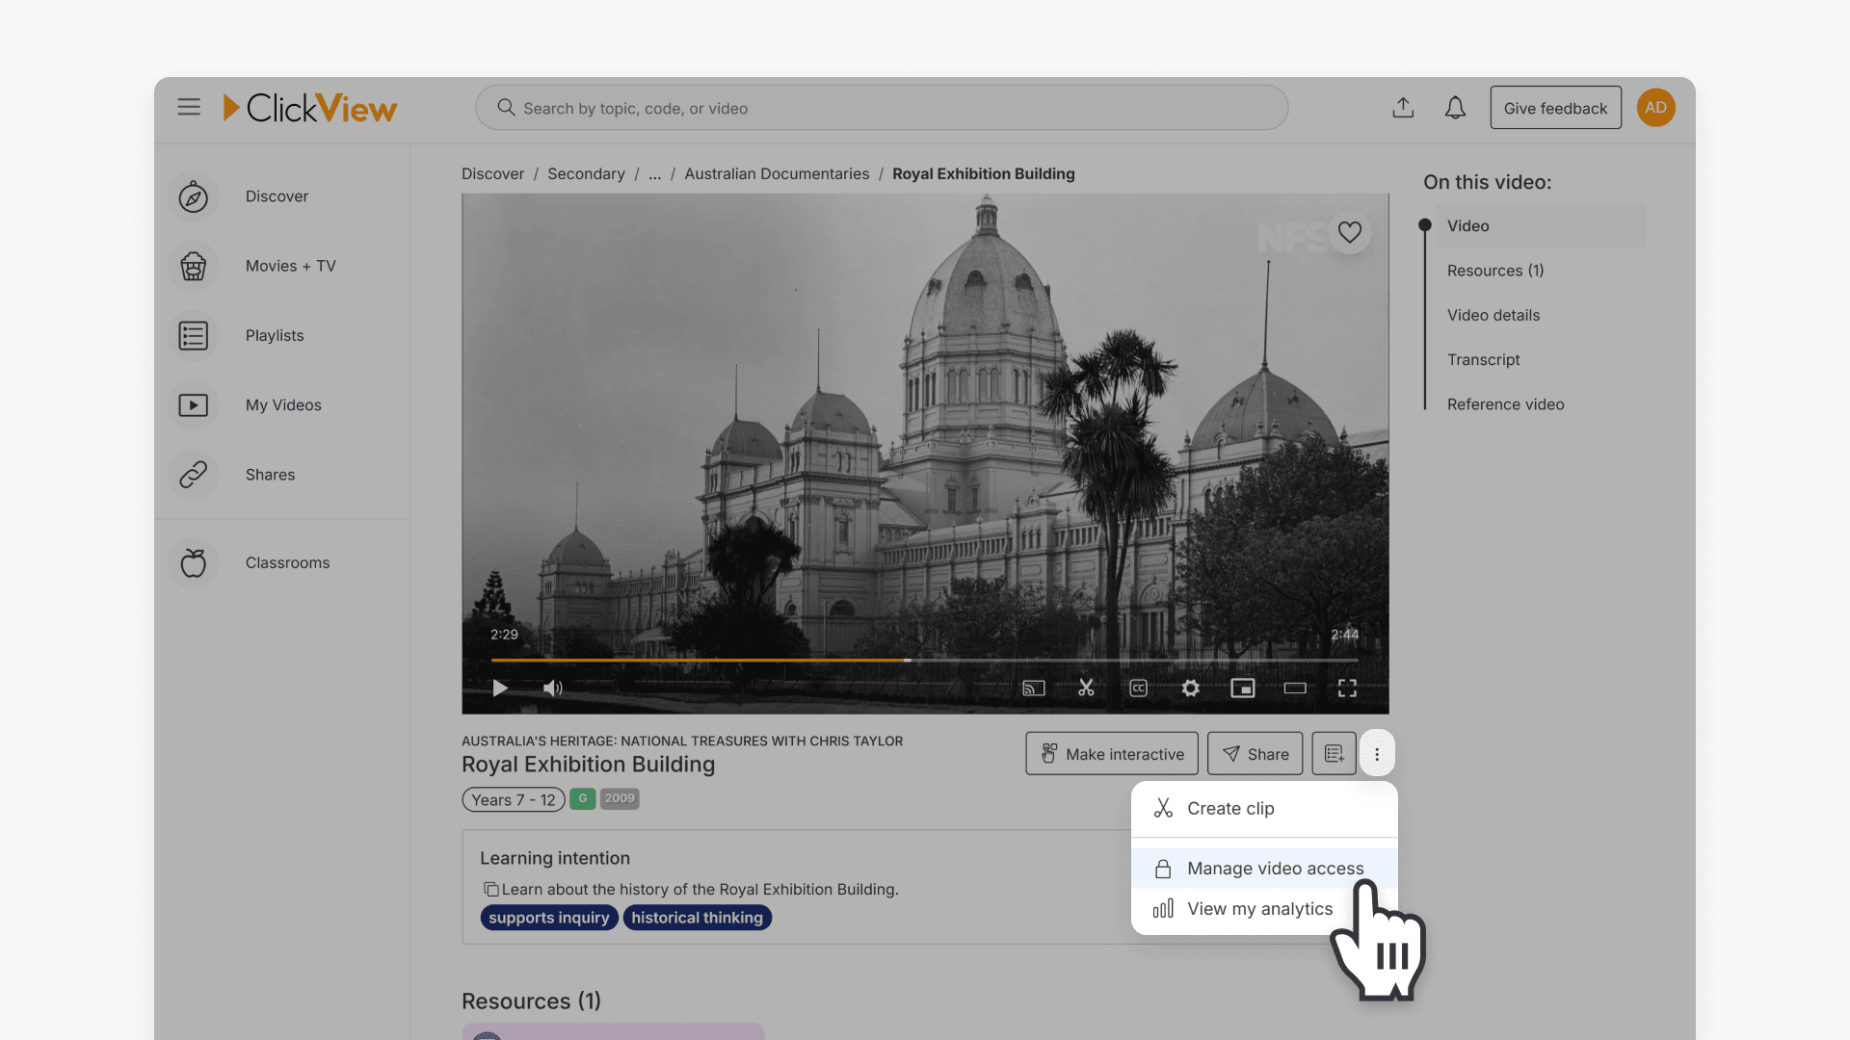Select the scissors clip tool in player
1850x1040 pixels.
click(x=1086, y=688)
